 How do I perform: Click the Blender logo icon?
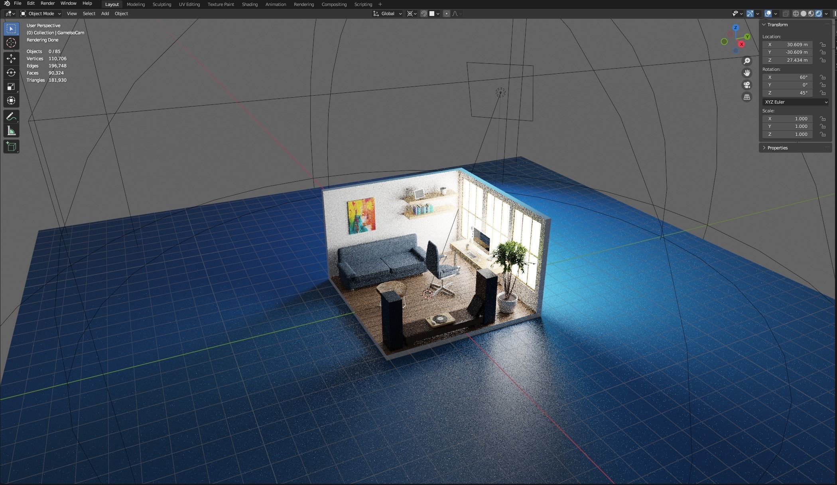(7, 4)
